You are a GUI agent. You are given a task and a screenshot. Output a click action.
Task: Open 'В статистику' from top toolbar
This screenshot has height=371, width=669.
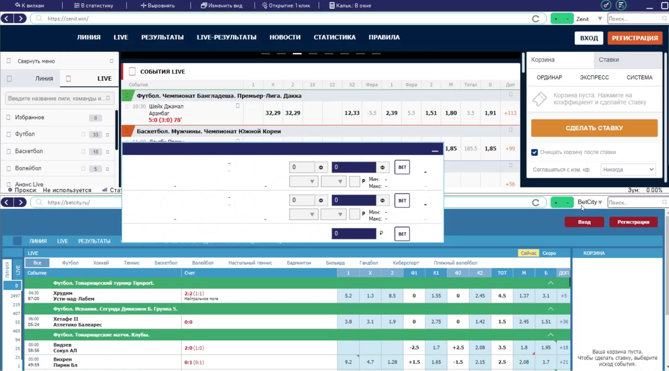(x=94, y=6)
